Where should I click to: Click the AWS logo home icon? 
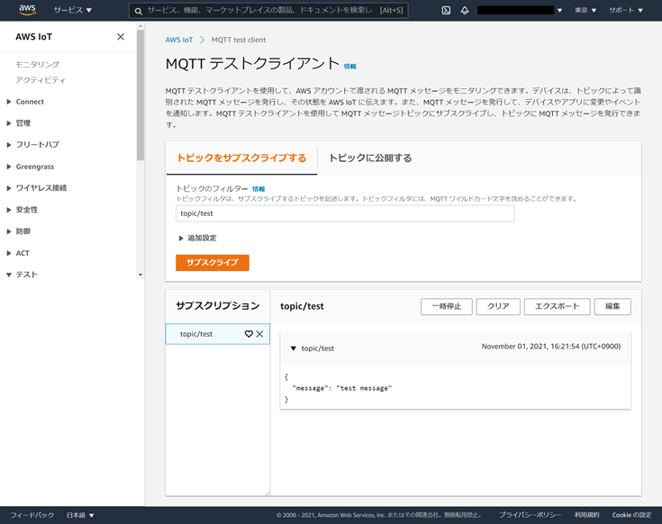point(27,10)
